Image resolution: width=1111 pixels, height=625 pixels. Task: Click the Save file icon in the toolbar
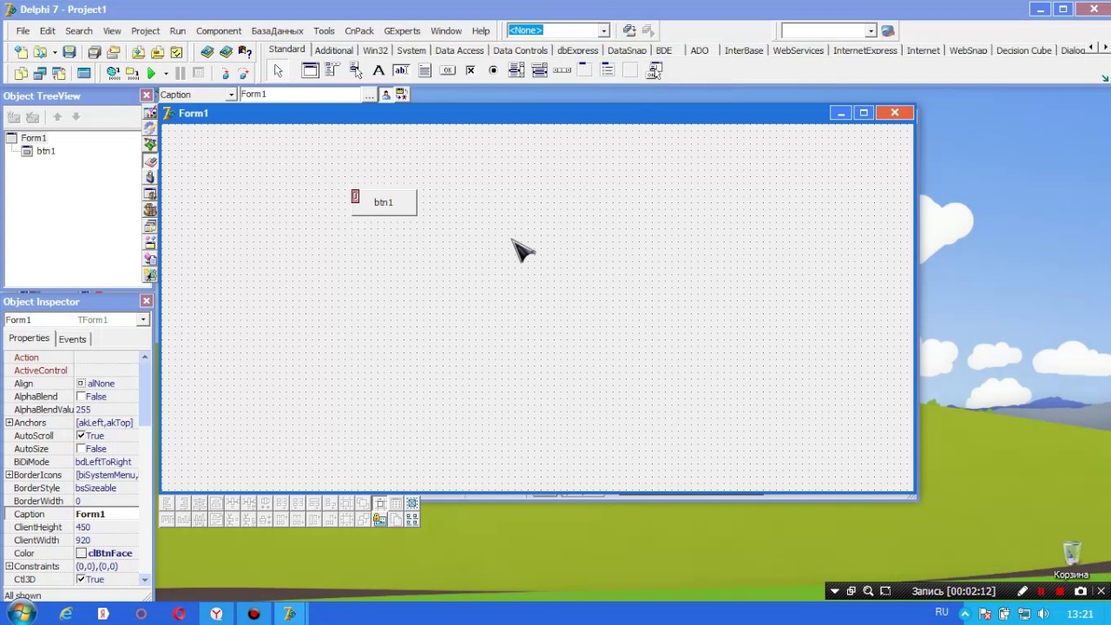(x=69, y=52)
